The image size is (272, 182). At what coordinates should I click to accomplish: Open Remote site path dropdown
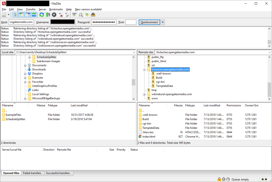click(270, 52)
